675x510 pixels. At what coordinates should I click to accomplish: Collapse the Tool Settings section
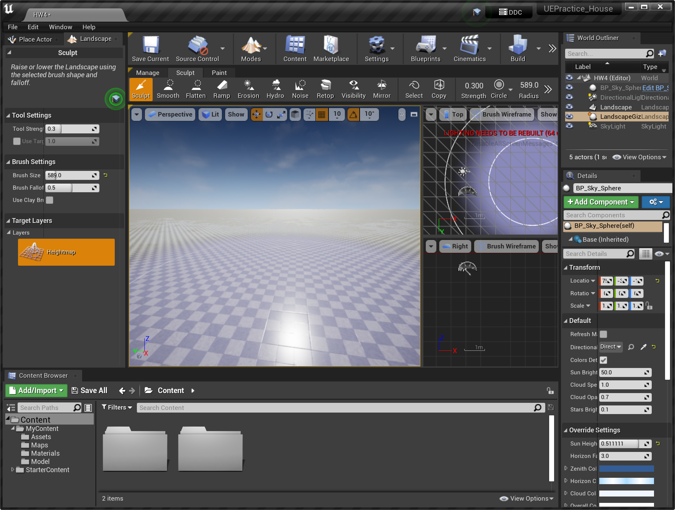tap(8, 115)
